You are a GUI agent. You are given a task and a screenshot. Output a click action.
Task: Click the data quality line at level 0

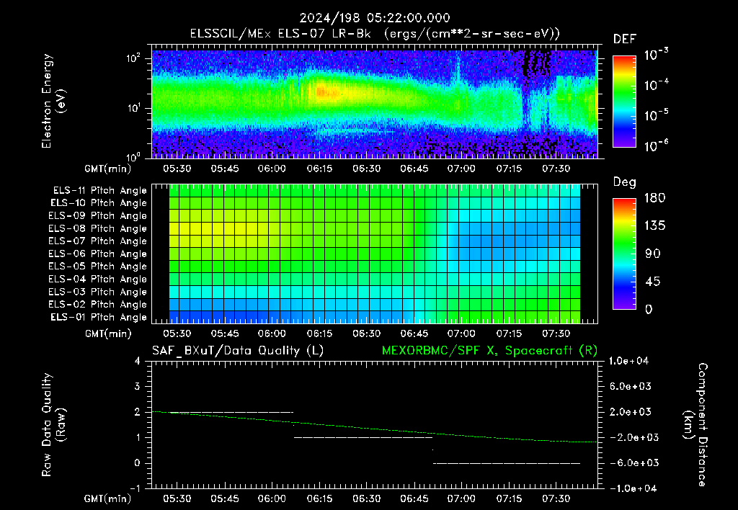click(507, 463)
